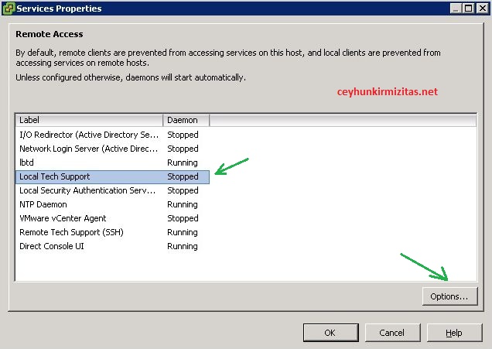Image resolution: width=492 pixels, height=349 pixels.
Task: Select the lbtd service entry
Action: (x=28, y=163)
